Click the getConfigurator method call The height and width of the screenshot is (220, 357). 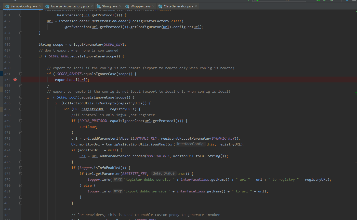(146, 27)
